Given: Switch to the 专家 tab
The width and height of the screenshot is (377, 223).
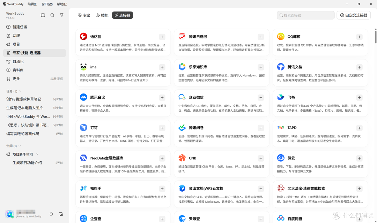Looking at the screenshot, I should click(84, 15).
